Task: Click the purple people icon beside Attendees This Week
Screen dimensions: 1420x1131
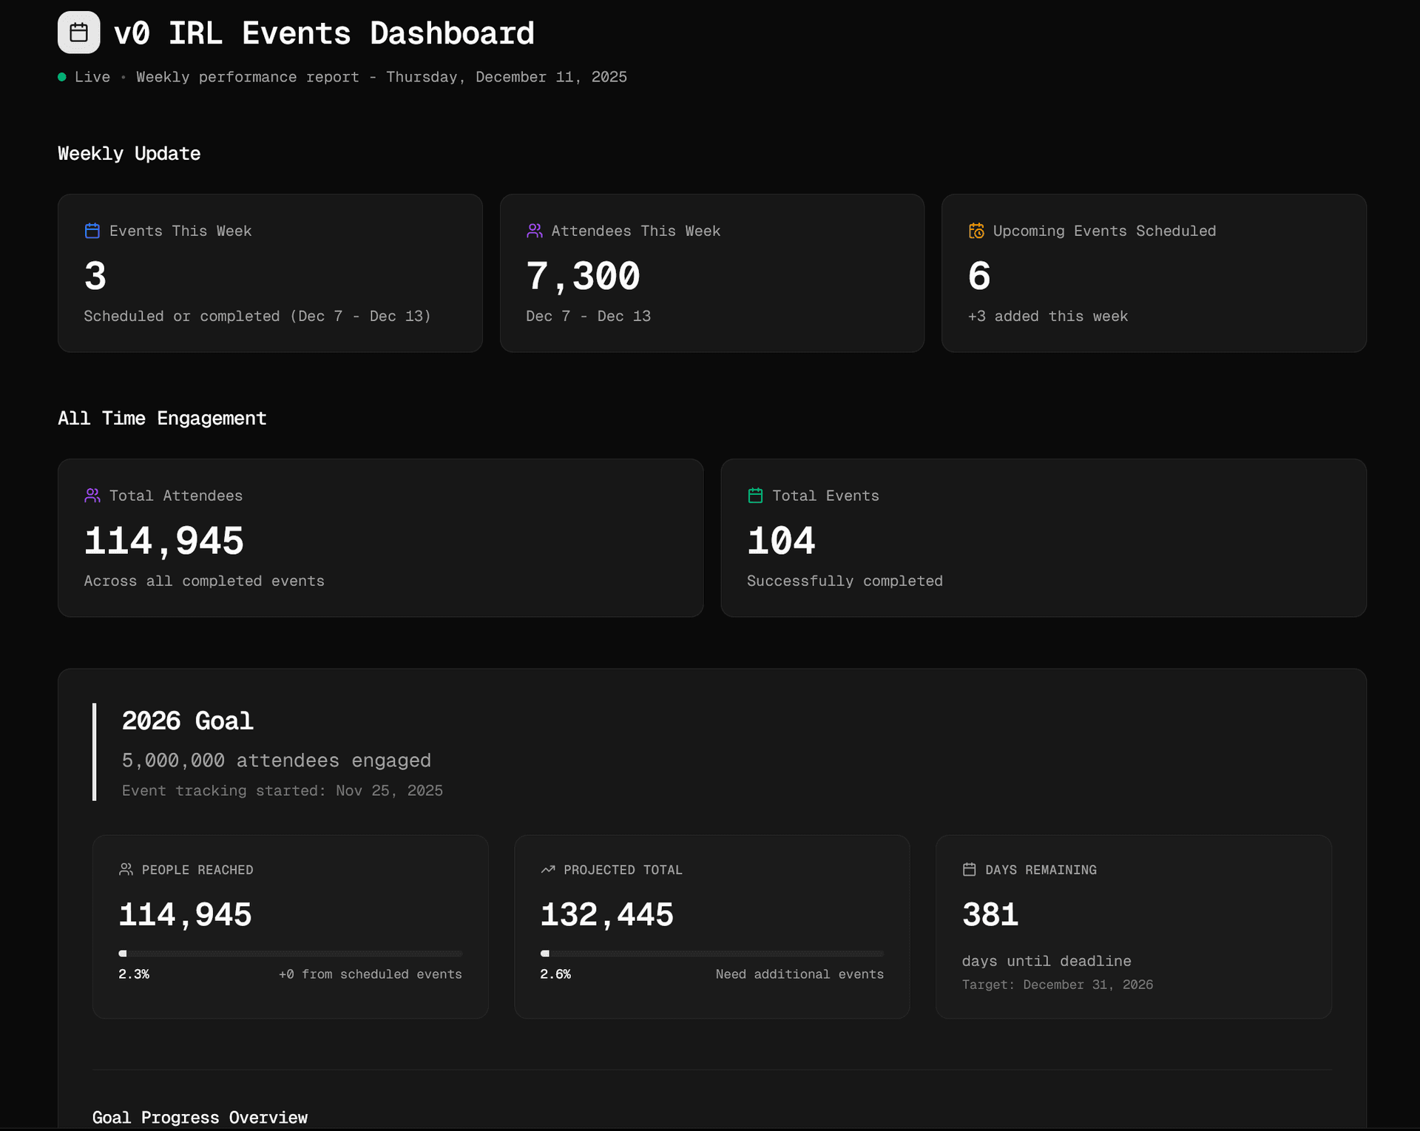Action: (x=534, y=231)
